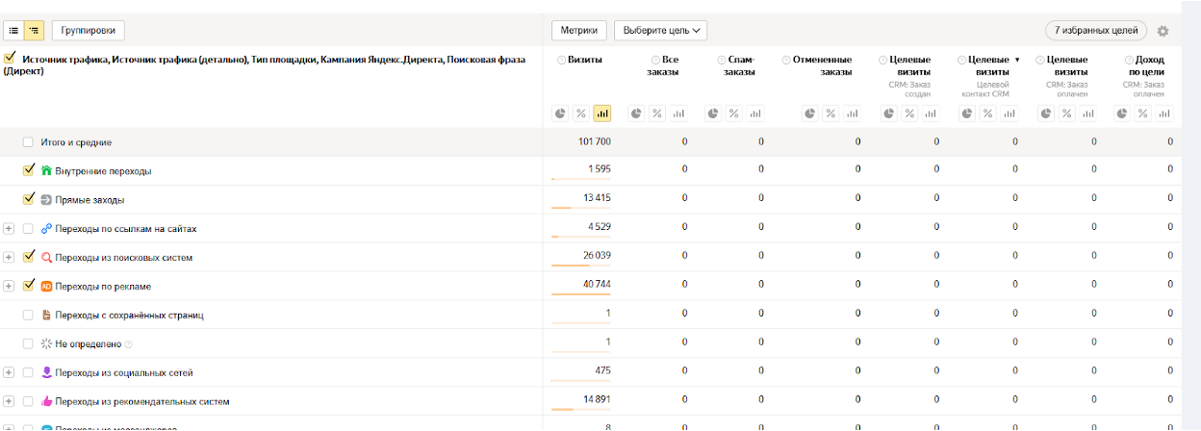The height and width of the screenshot is (431, 1201).
Task: Click the Прямые заходы row label
Action: pyautogui.click(x=89, y=200)
